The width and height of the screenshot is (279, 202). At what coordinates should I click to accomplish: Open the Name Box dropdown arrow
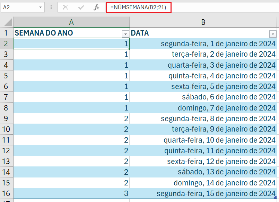click(41, 7)
